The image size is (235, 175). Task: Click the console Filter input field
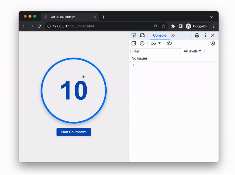pyautogui.click(x=156, y=51)
